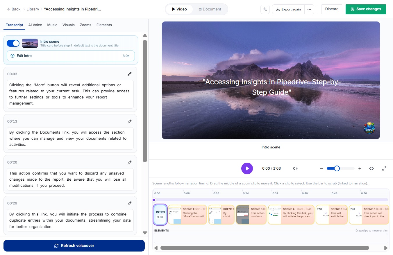Image resolution: width=393 pixels, height=255 pixels.
Task: Select the INTRO clip in timeline
Action: click(160, 215)
